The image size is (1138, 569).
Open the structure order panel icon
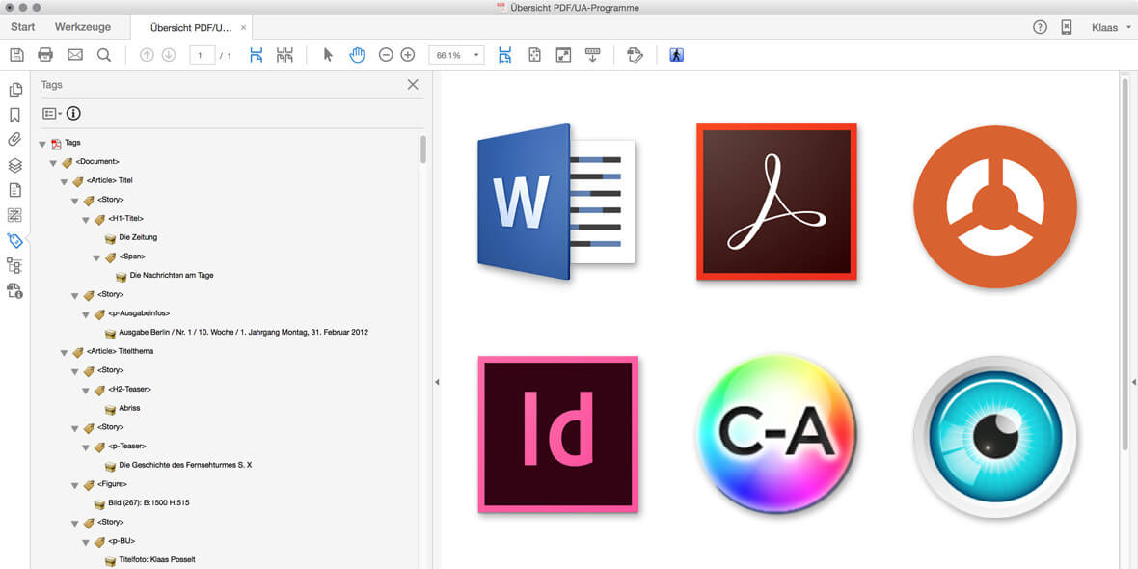click(x=14, y=265)
